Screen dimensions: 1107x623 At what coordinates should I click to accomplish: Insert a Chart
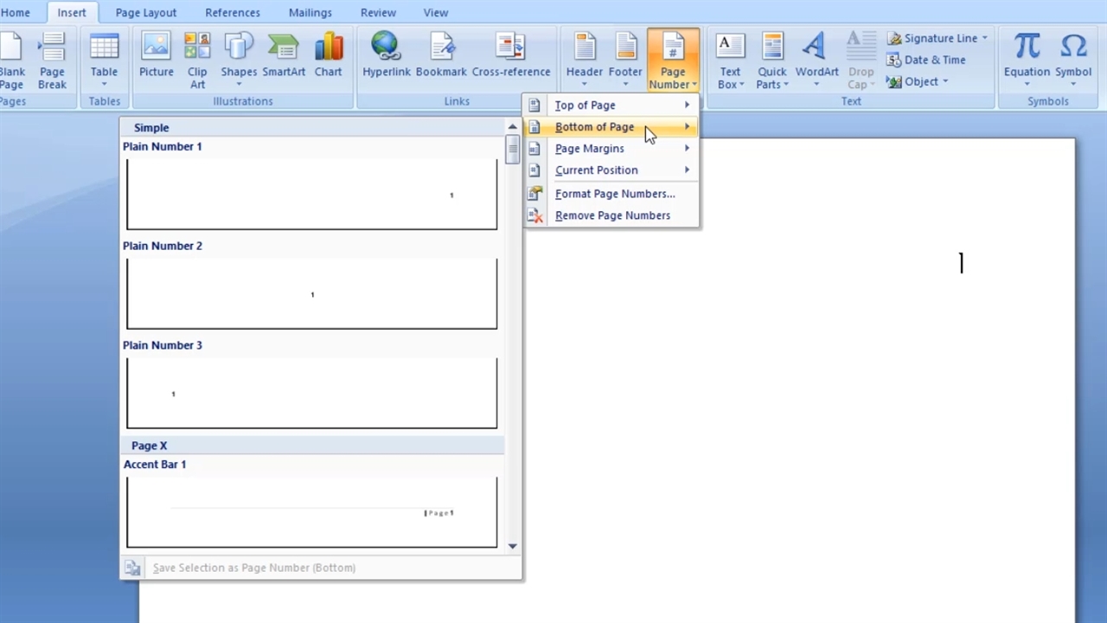(328, 57)
